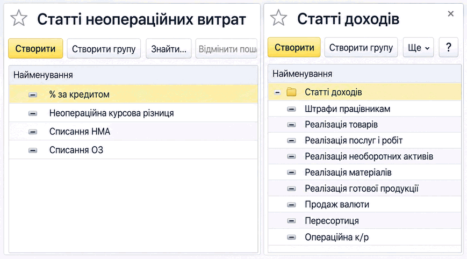Click folder icon of 'Статті доходів' group
The height and width of the screenshot is (259, 467).
pos(291,92)
